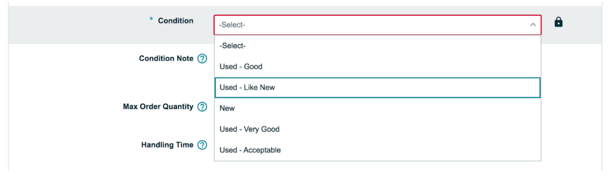The image size is (609, 181).
Task: Select "Used - Acceptable" from the dropdown list
Action: pos(378,150)
